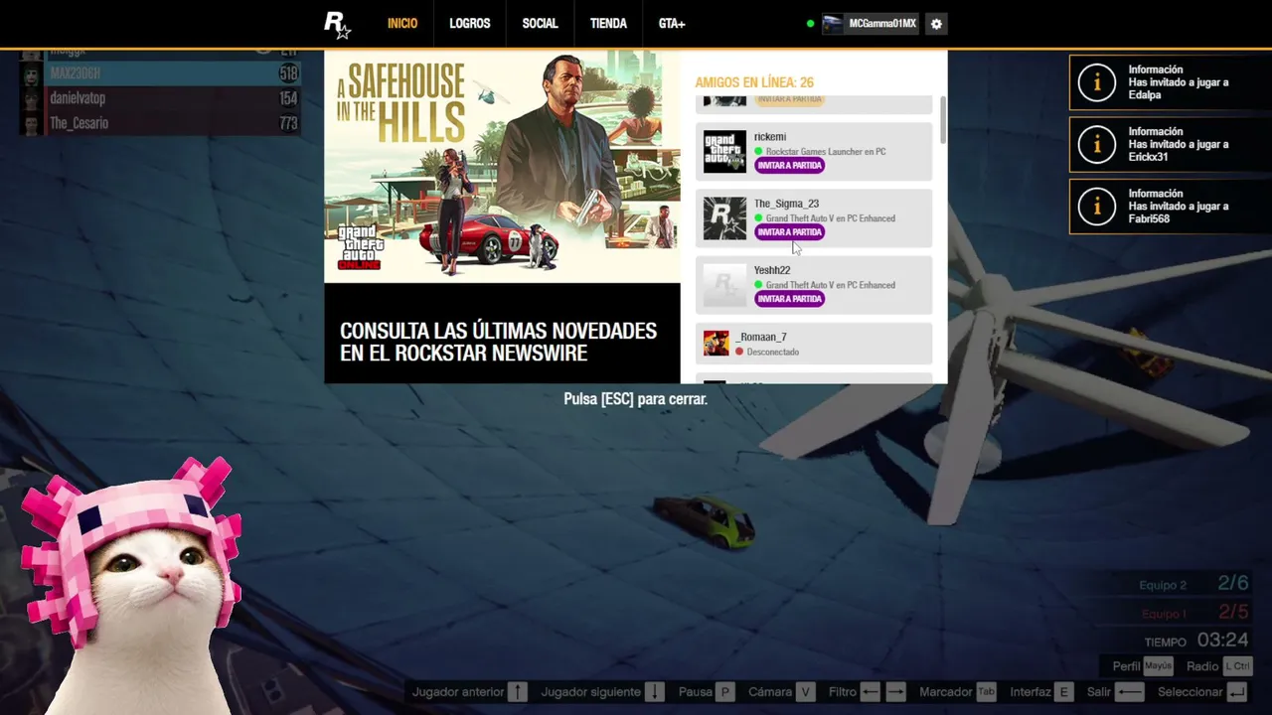Open the settings gear next to MCGamma01MX
This screenshot has height=715, width=1272.
pos(936,24)
